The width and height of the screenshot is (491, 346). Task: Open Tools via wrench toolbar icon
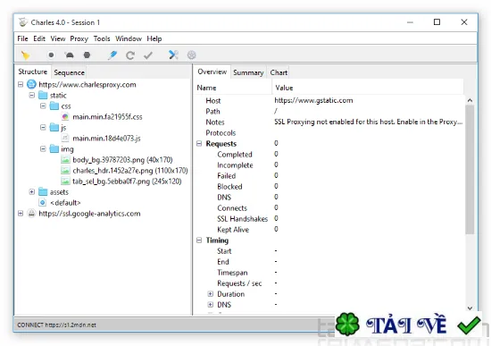coord(173,55)
